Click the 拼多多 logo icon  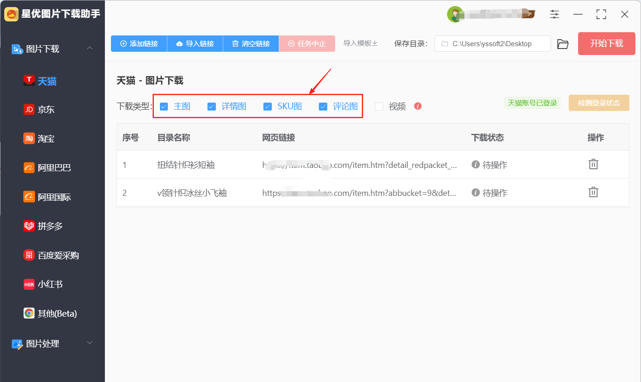click(x=29, y=226)
